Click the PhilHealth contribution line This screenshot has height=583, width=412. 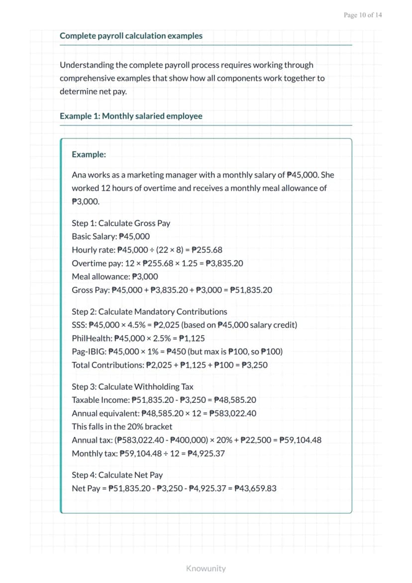138,339
